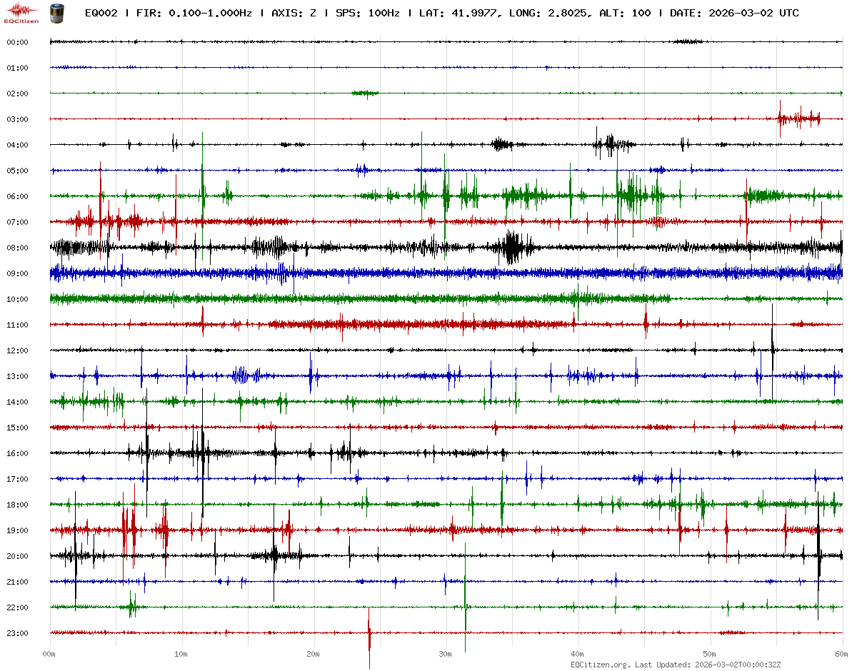Image resolution: width=857 pixels, height=671 pixels.
Task: Click the EQ002 station ID in header
Action: click(101, 13)
